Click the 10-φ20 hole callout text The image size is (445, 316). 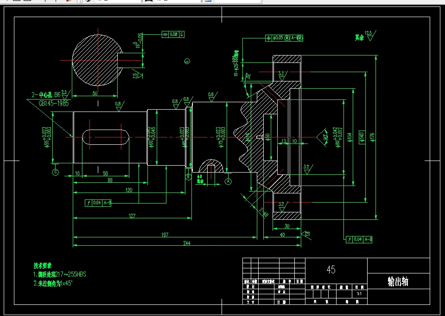236,63
